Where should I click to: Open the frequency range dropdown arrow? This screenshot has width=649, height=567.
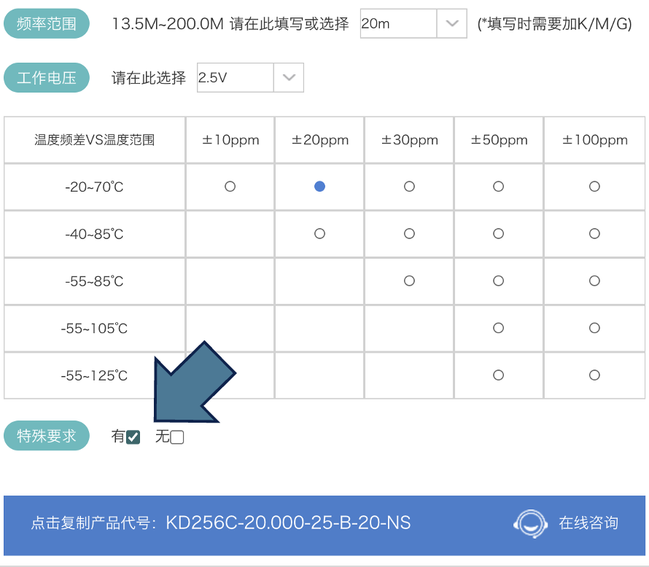tap(451, 24)
